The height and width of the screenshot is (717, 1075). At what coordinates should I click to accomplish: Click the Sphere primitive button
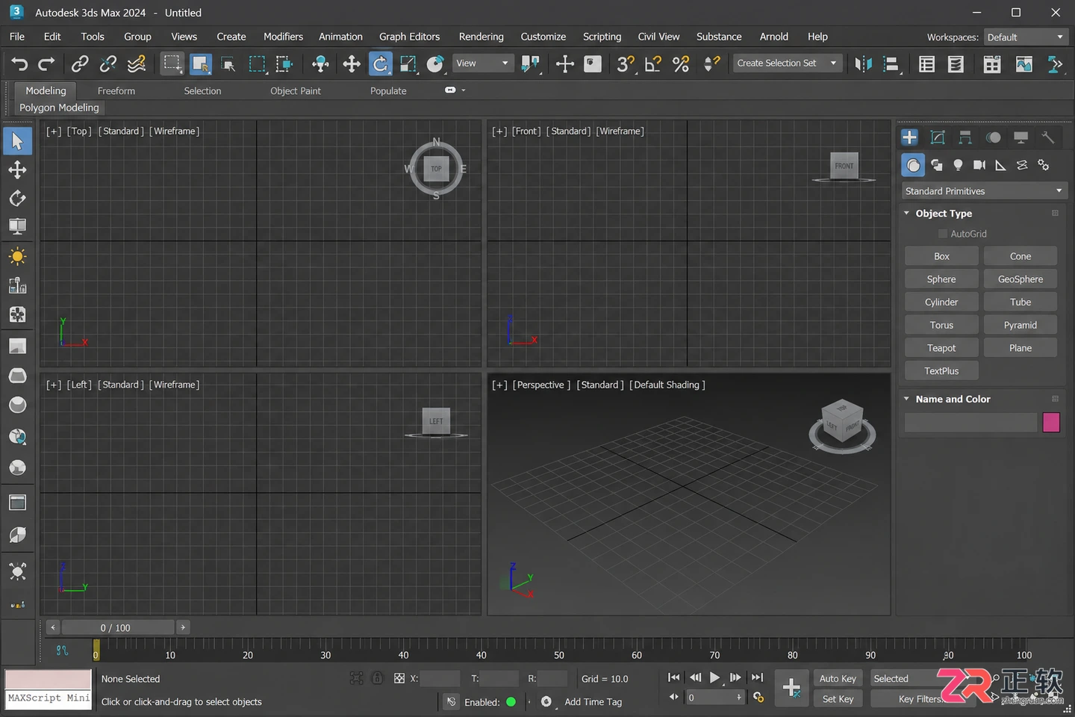941,279
